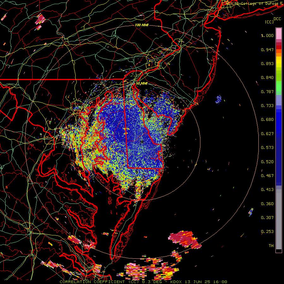Click the "[CC]" units label
This screenshot has height=284, width=284.
coord(269,22)
